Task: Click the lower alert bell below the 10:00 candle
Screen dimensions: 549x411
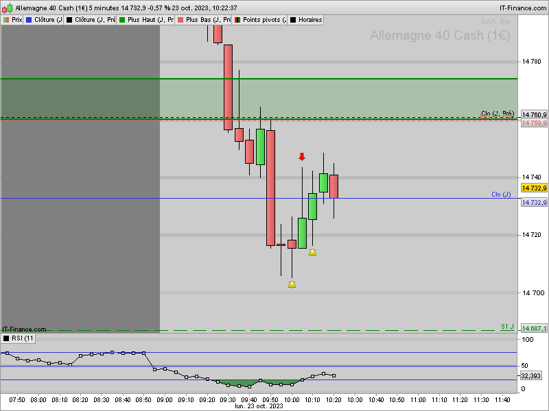Action: [292, 284]
